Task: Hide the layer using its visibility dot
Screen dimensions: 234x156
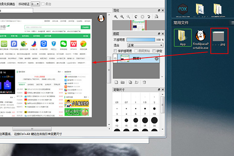Action: pos(115,58)
